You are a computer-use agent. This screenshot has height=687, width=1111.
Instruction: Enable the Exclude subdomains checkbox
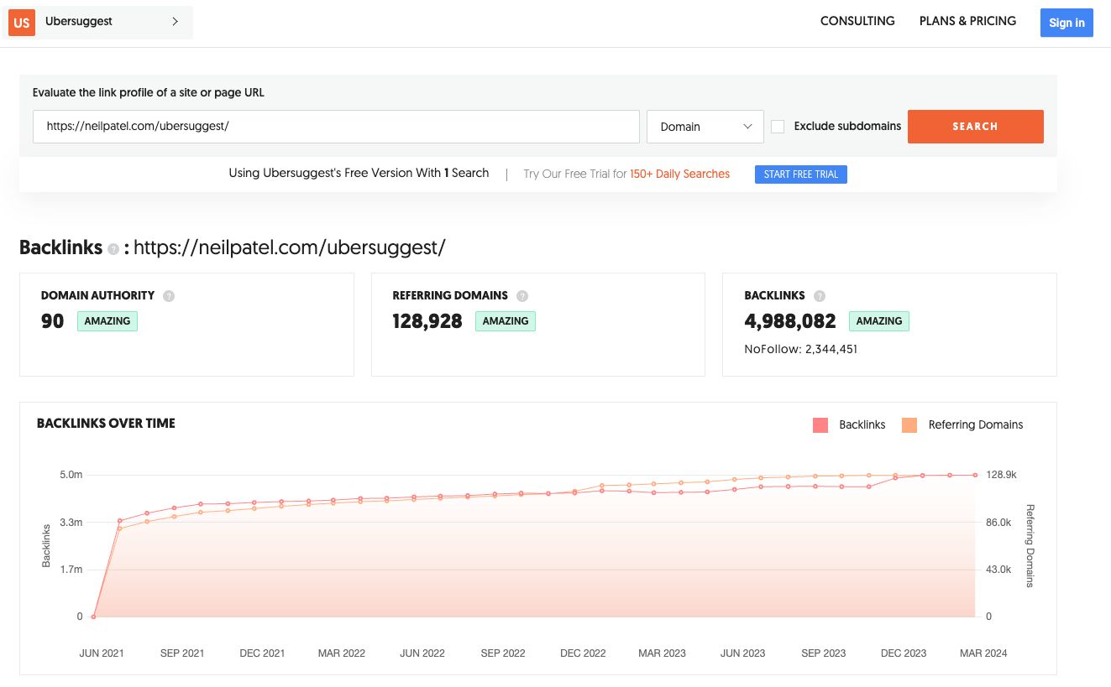point(778,126)
